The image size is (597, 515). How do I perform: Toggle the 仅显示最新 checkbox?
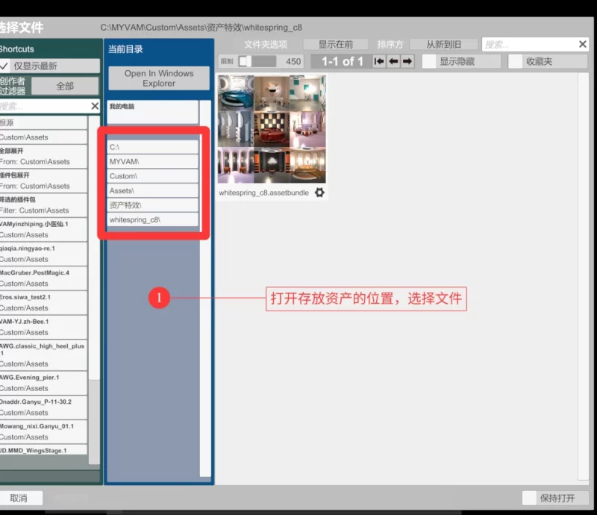point(5,66)
